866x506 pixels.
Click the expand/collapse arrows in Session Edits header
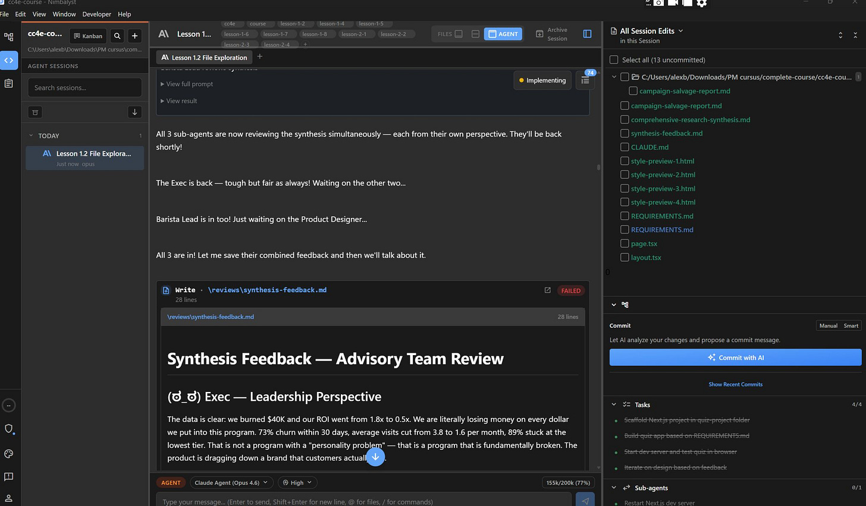840,35
